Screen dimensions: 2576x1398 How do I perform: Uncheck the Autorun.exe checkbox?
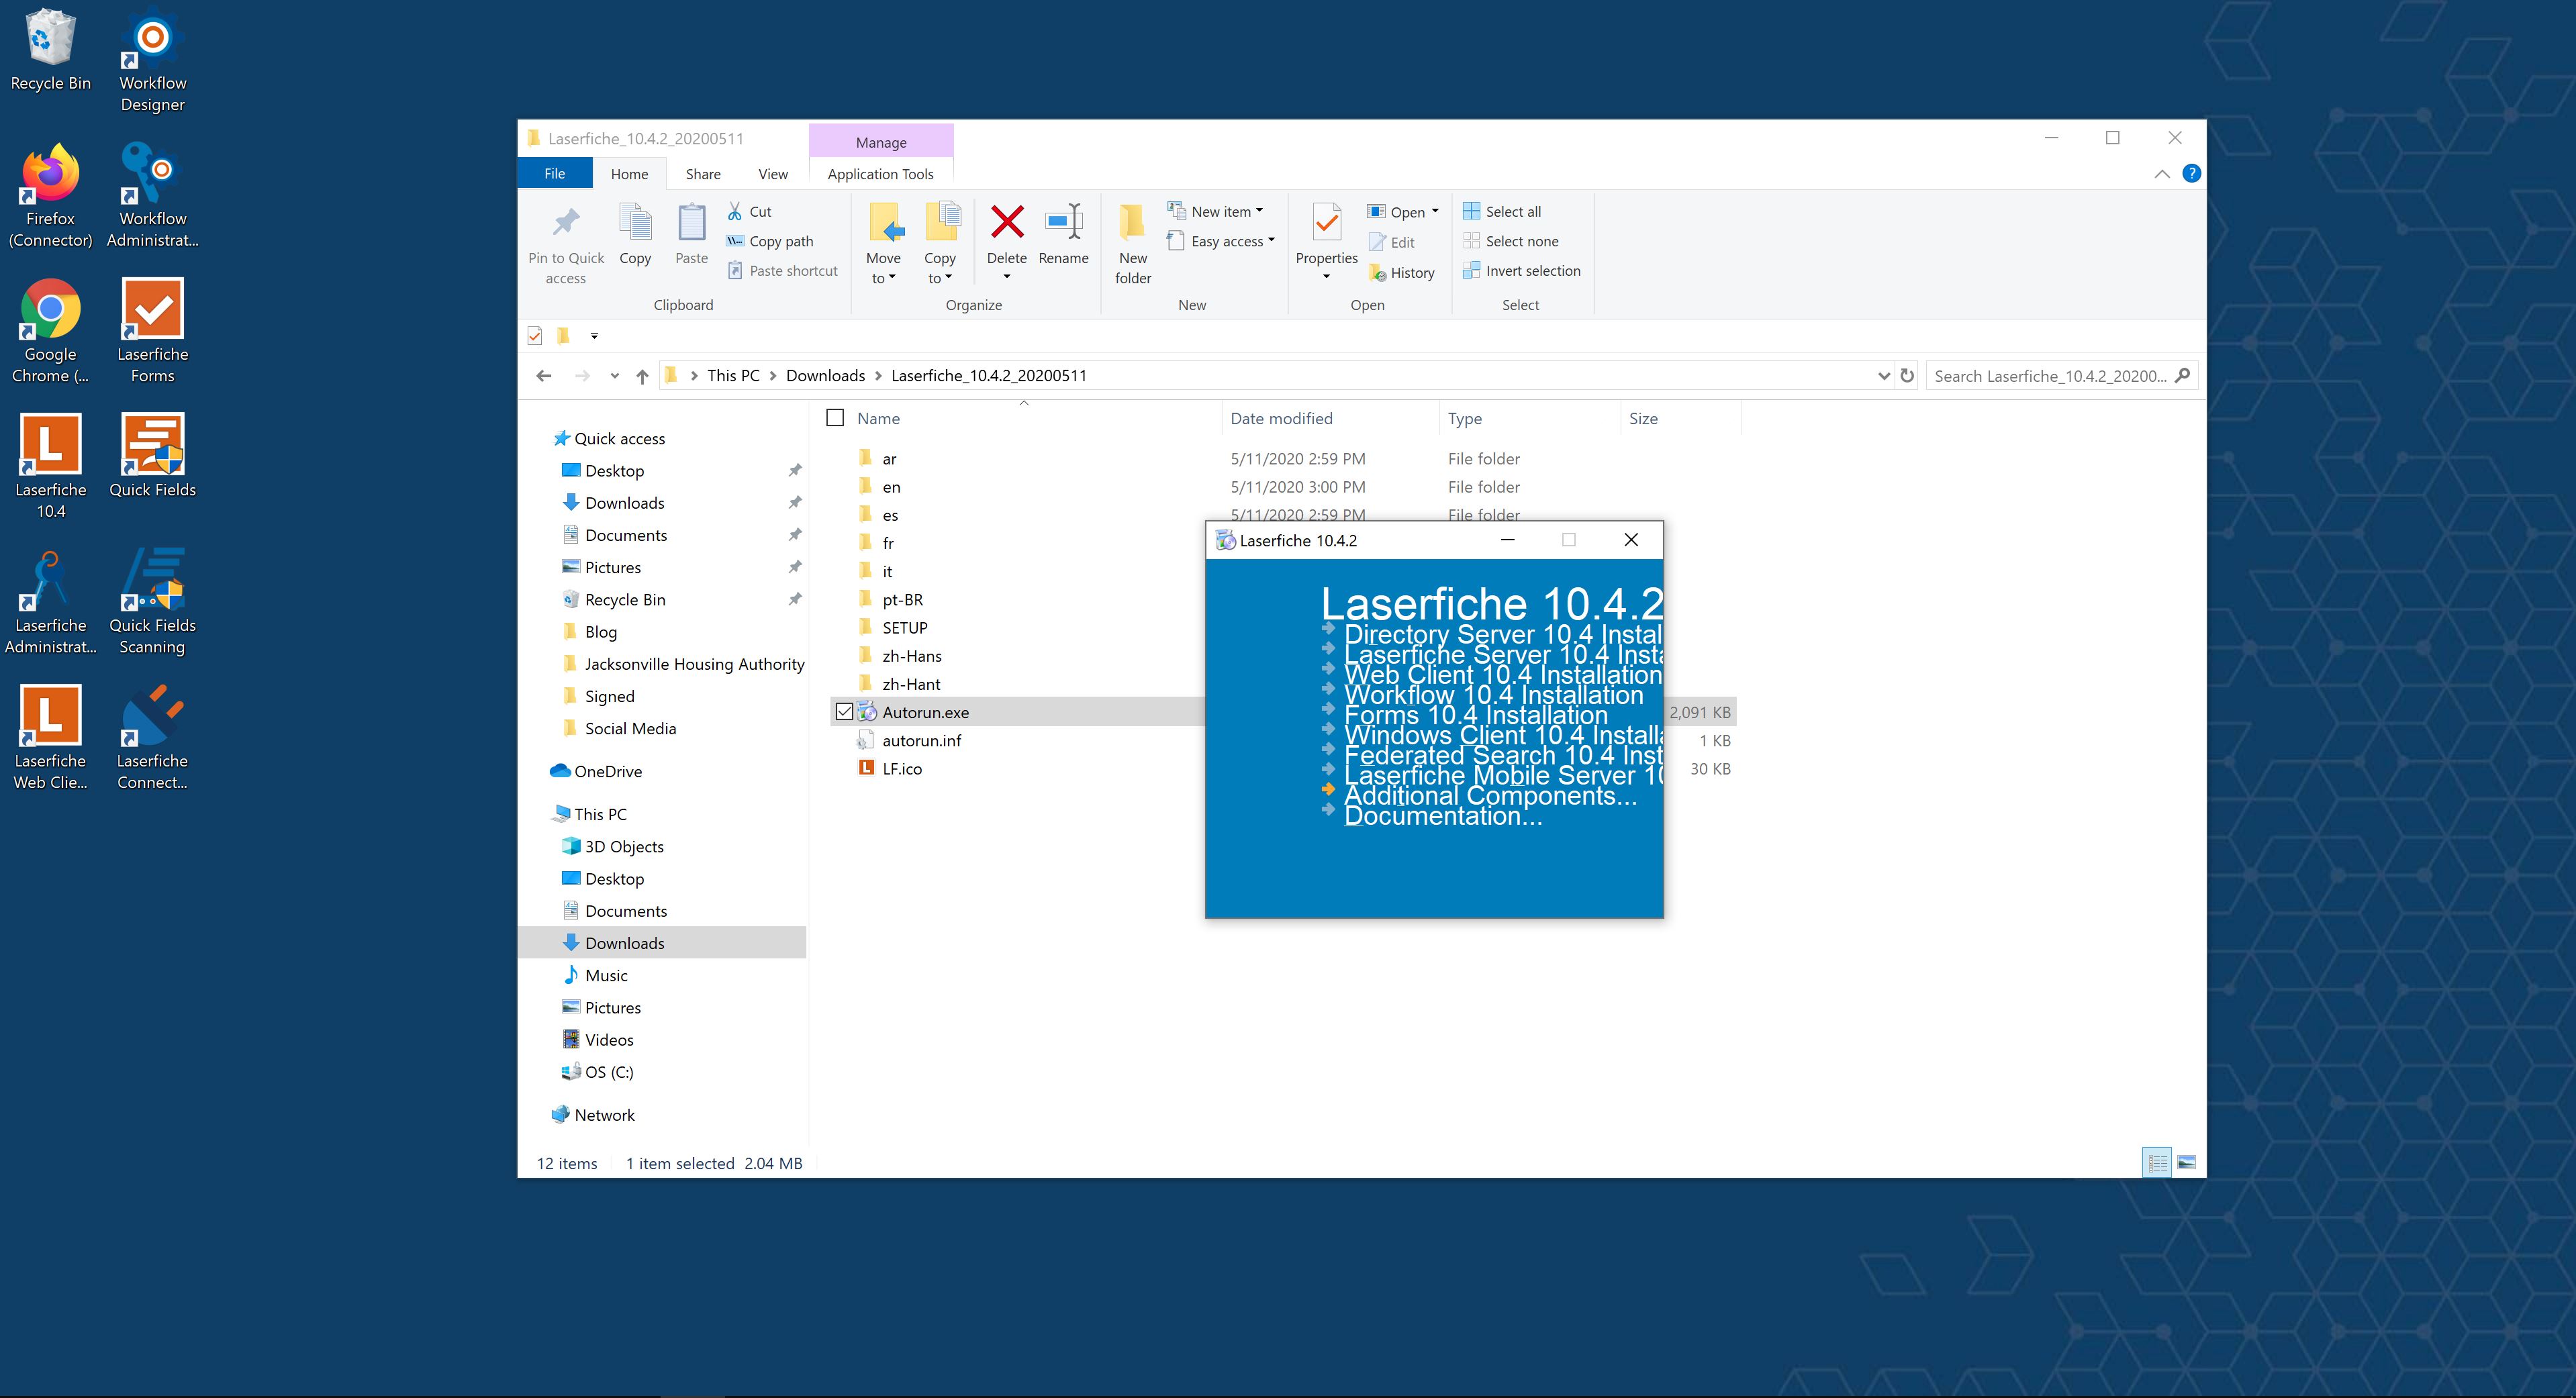pos(844,712)
